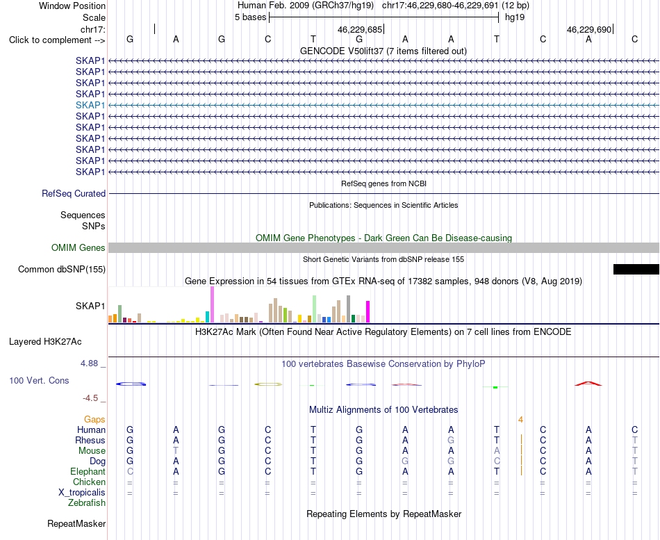Image resolution: width=660 pixels, height=540 pixels.
Task: Click the Human species label
Action: (x=91, y=429)
